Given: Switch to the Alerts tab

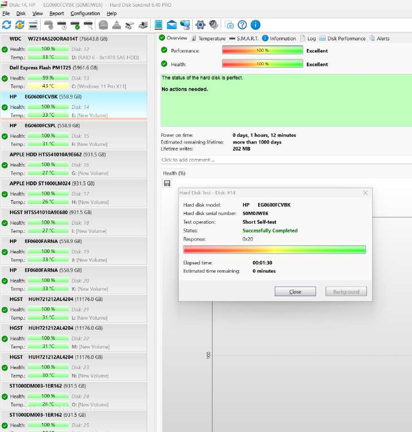Looking at the screenshot, I should tap(379, 38).
